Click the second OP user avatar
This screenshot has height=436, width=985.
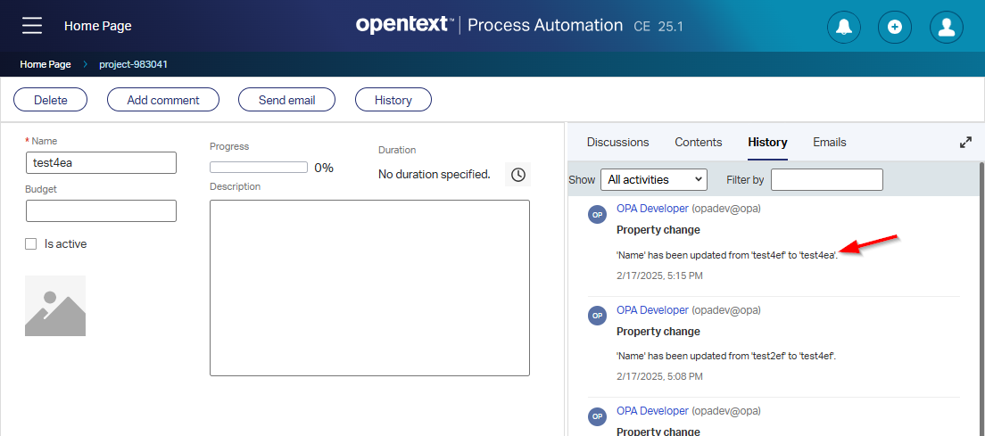(x=597, y=315)
